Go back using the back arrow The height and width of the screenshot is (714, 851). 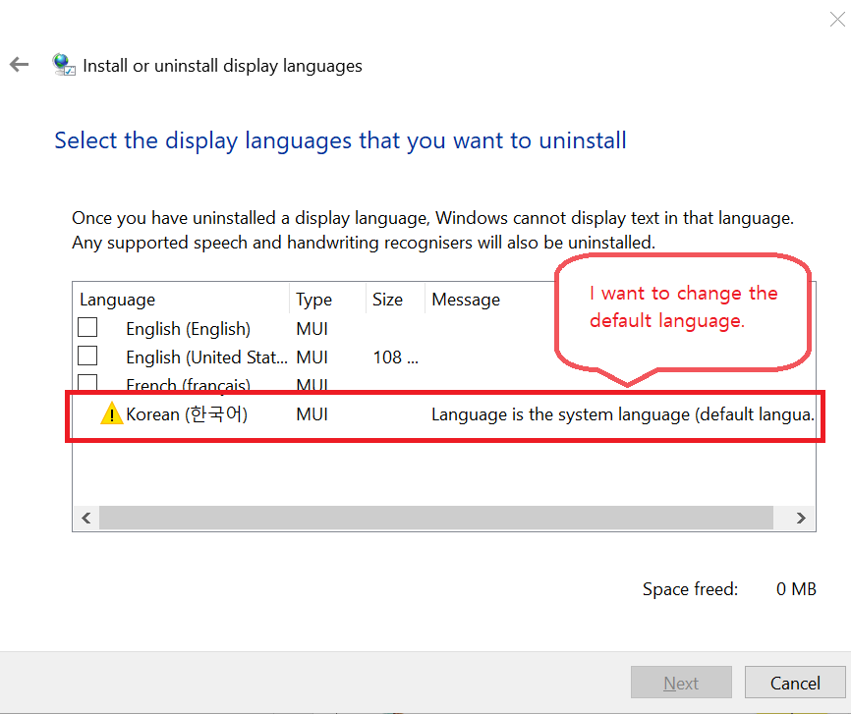pyautogui.click(x=19, y=65)
